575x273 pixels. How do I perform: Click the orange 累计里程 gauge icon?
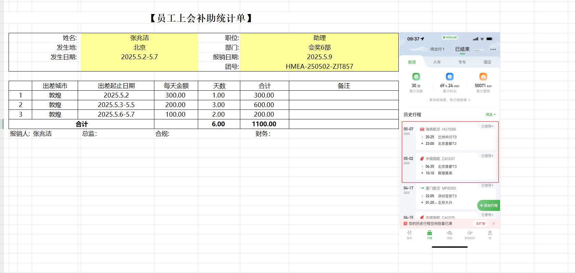tap(483, 77)
